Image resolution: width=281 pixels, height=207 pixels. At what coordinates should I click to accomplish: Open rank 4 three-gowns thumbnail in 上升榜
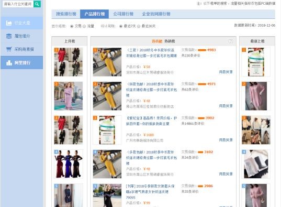69,164
